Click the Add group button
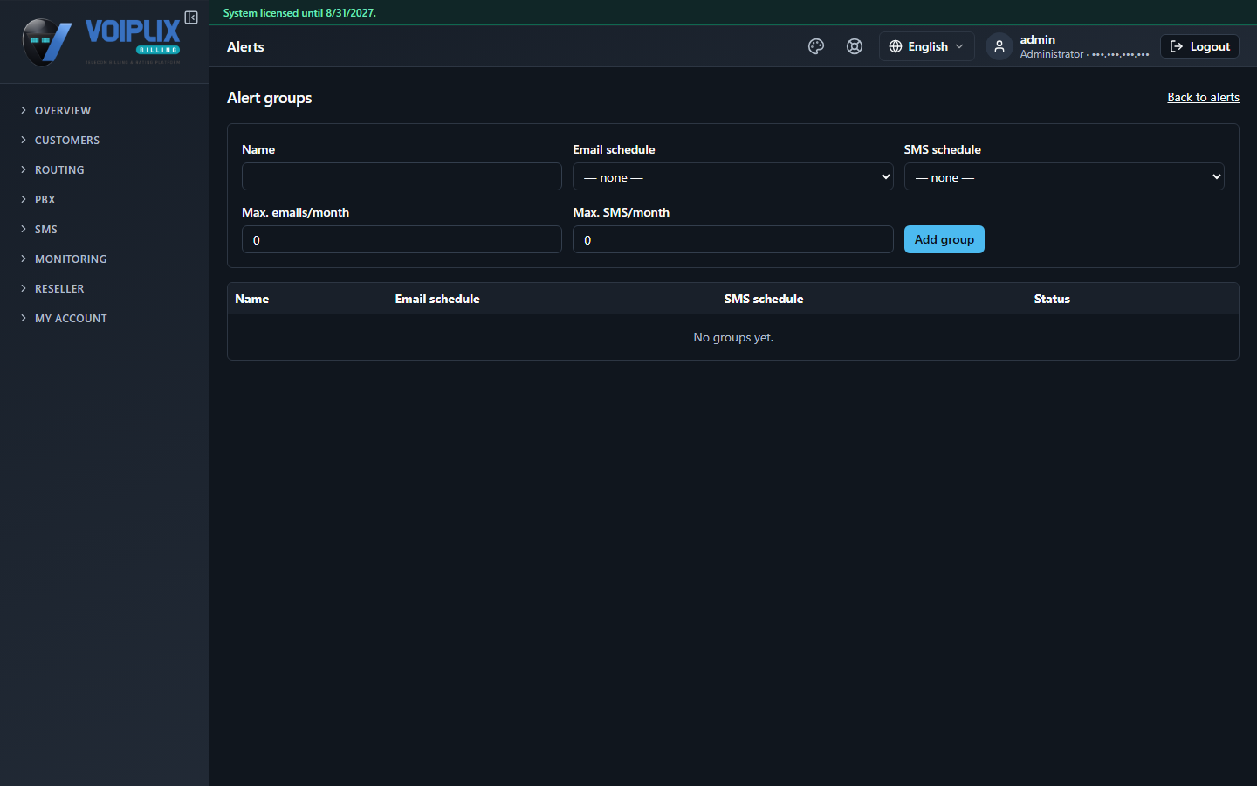This screenshot has height=786, width=1257. [x=944, y=239]
